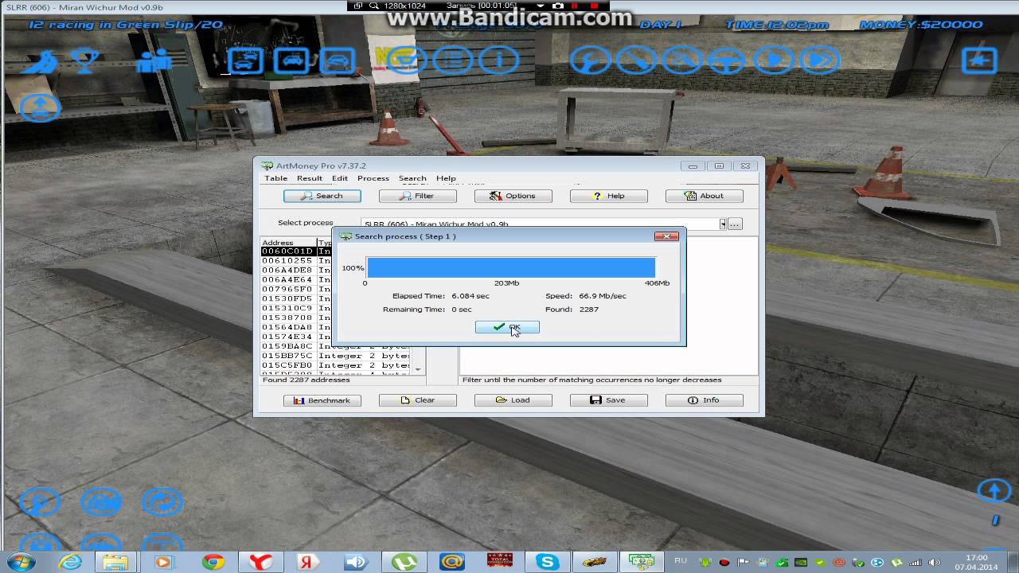Image resolution: width=1019 pixels, height=573 pixels.
Task: Open the Help menu in the menu bar
Action: click(446, 178)
